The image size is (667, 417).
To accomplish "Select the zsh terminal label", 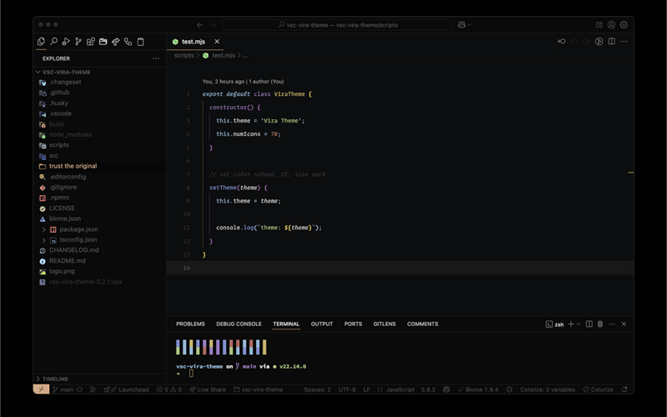I will pyautogui.click(x=554, y=324).
